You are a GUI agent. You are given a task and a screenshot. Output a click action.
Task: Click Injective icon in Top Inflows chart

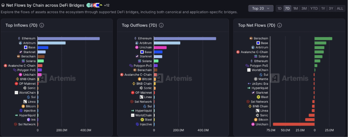[x=21, y=111]
